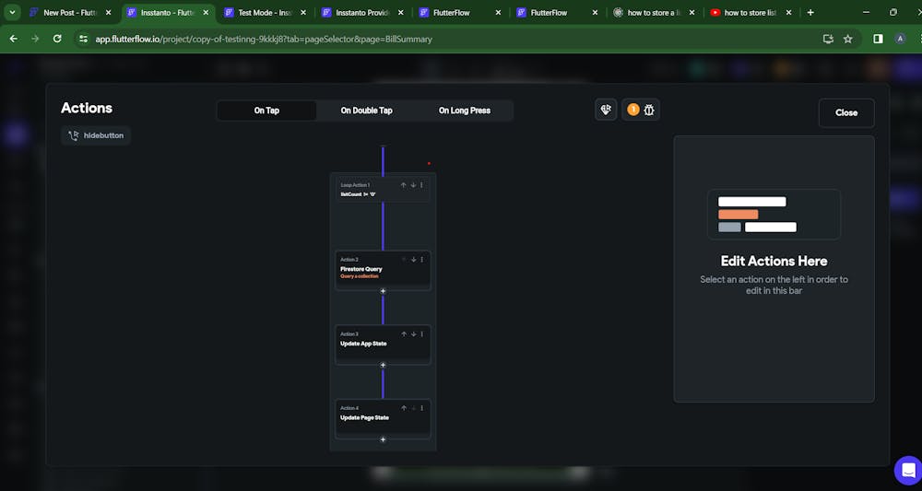Close the New Post browser tab
Viewport: 922px width, 491px height.
(108, 12)
